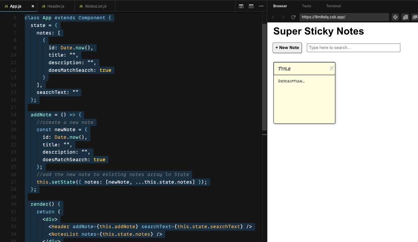418x242 pixels.
Task: Select the App.js editor tab
Action: click(x=16, y=6)
